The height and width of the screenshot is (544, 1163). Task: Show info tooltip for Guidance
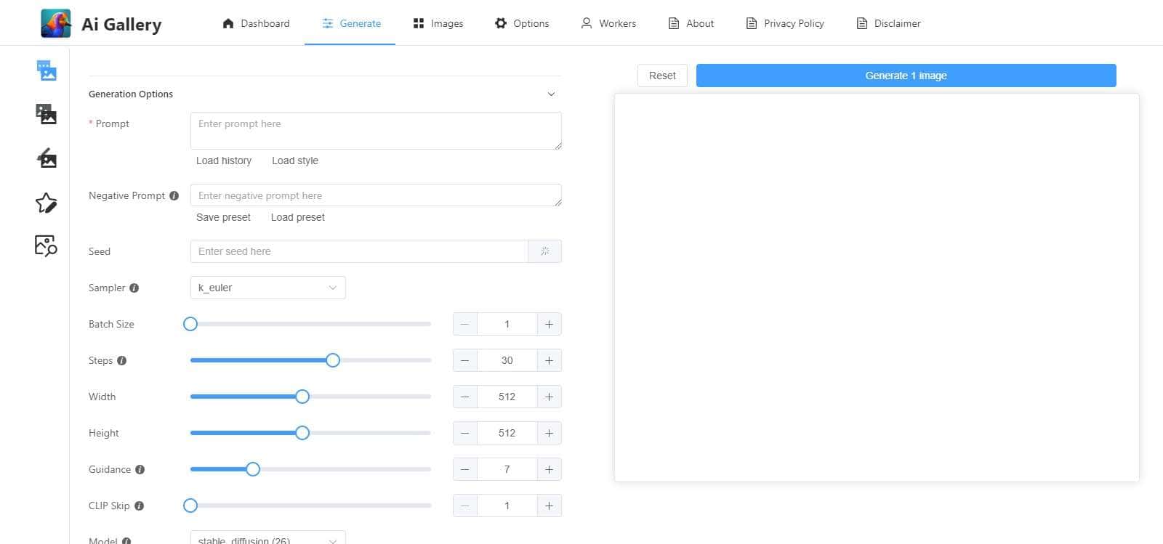coord(140,469)
